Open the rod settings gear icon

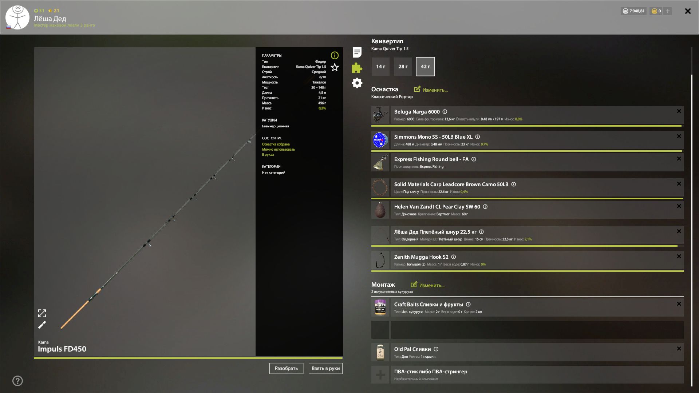point(357,83)
